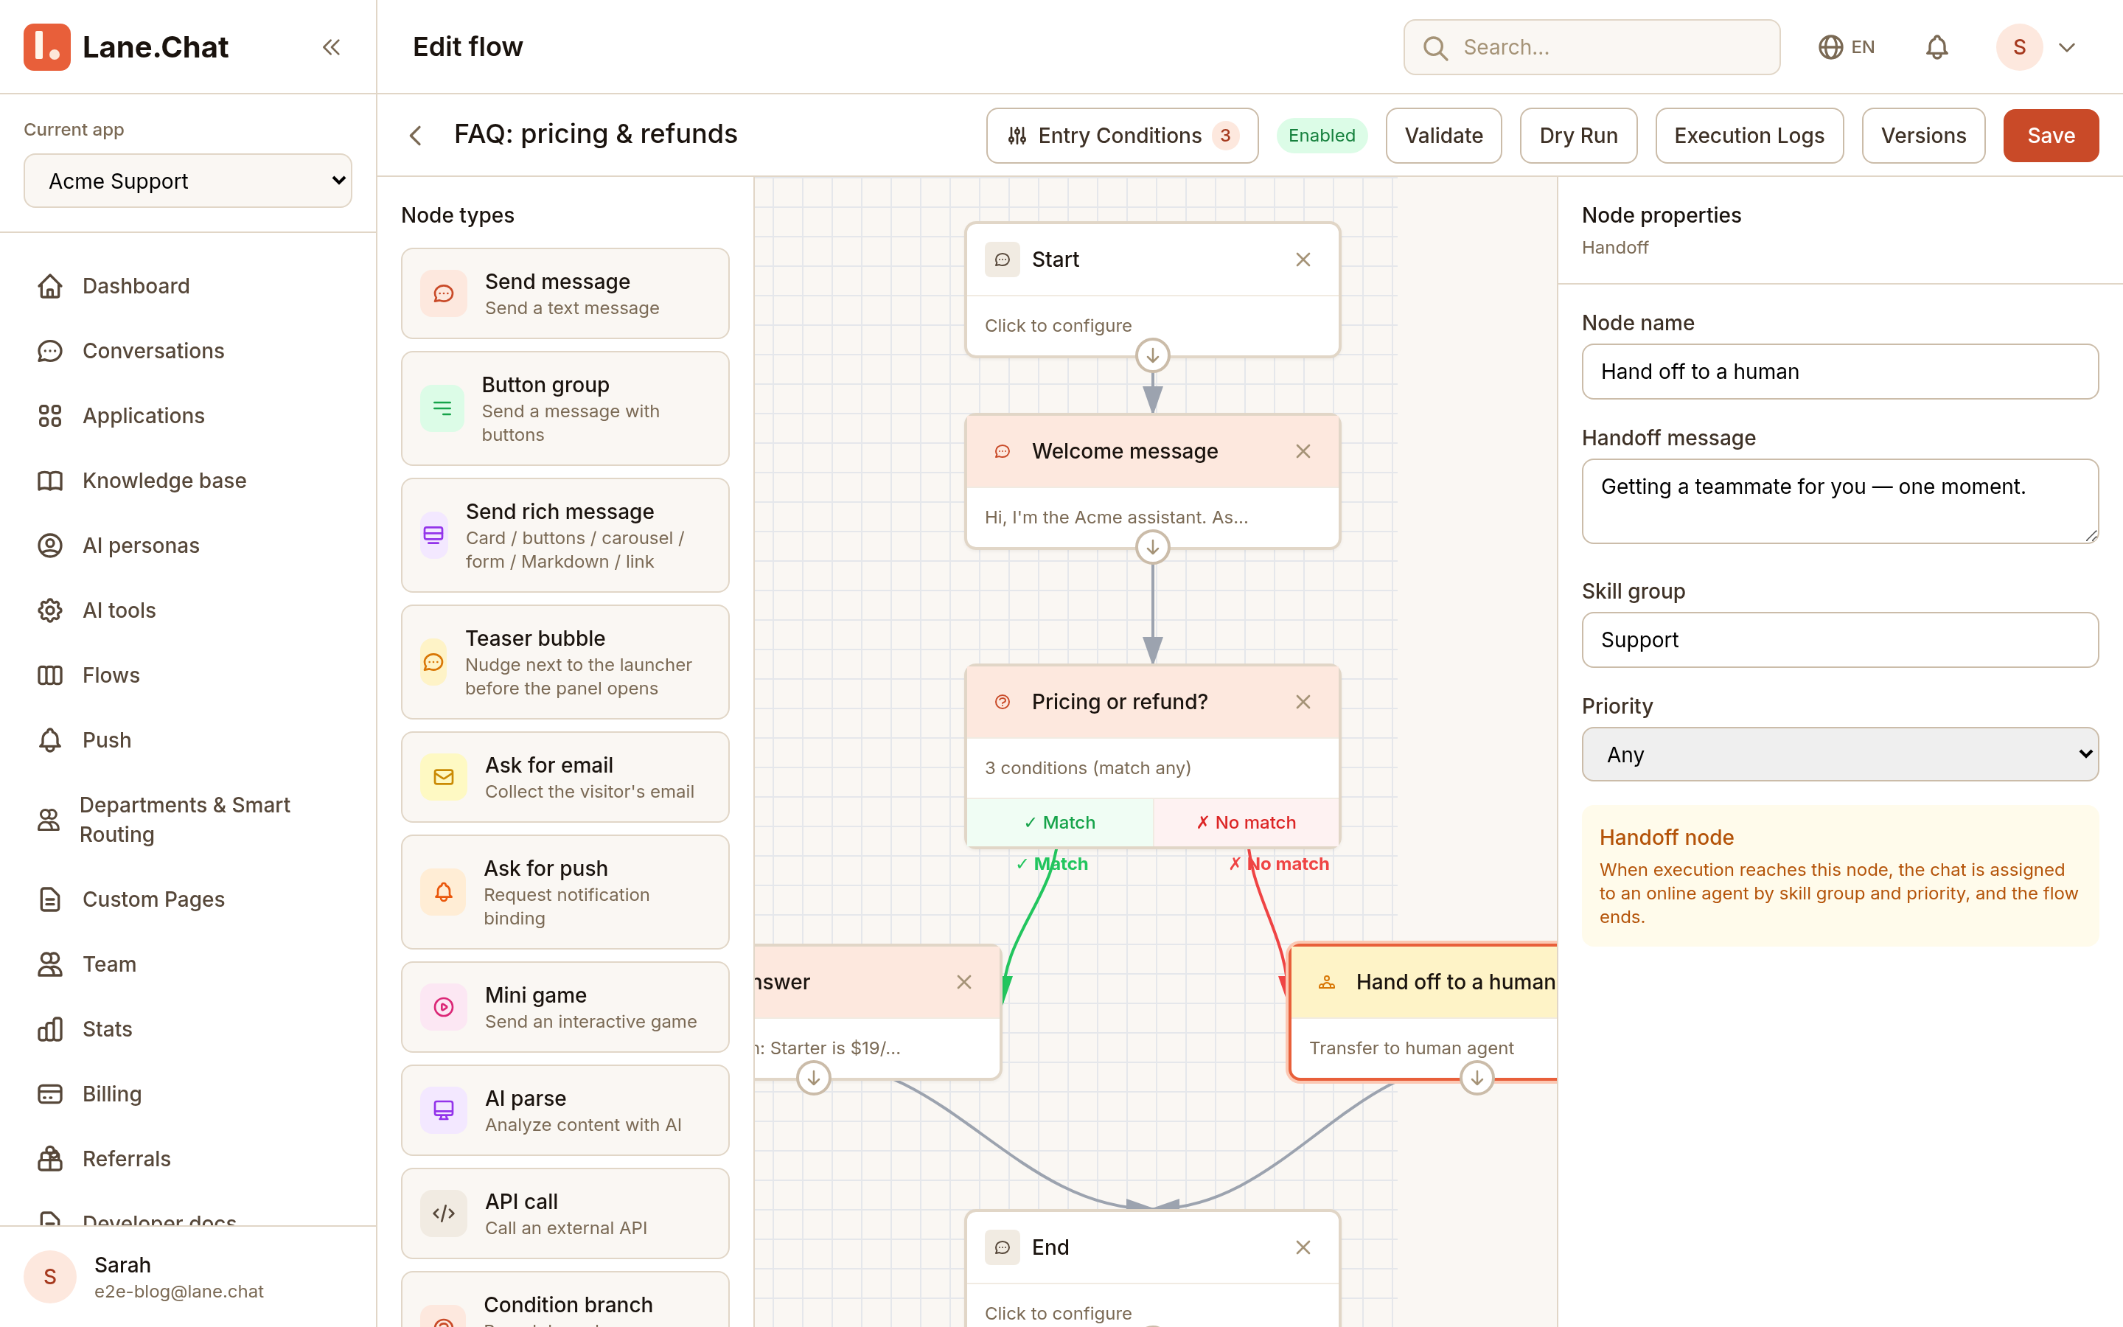
Task: Go to Knowledge base section
Action: click(189, 481)
